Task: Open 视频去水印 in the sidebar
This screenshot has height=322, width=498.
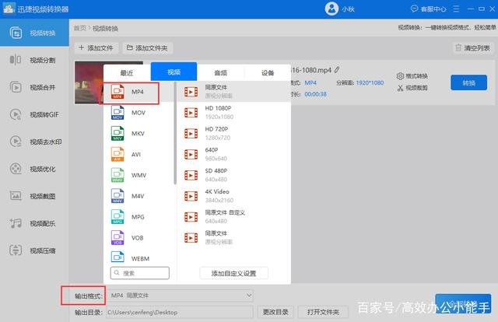Action: (x=34, y=142)
